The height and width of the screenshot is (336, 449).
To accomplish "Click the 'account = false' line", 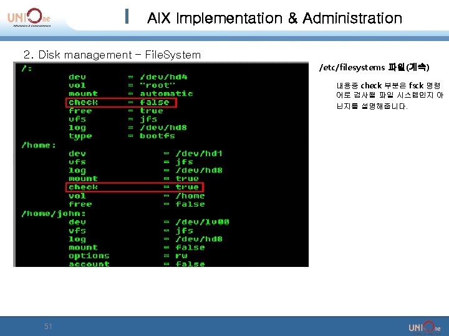I will tap(137, 264).
